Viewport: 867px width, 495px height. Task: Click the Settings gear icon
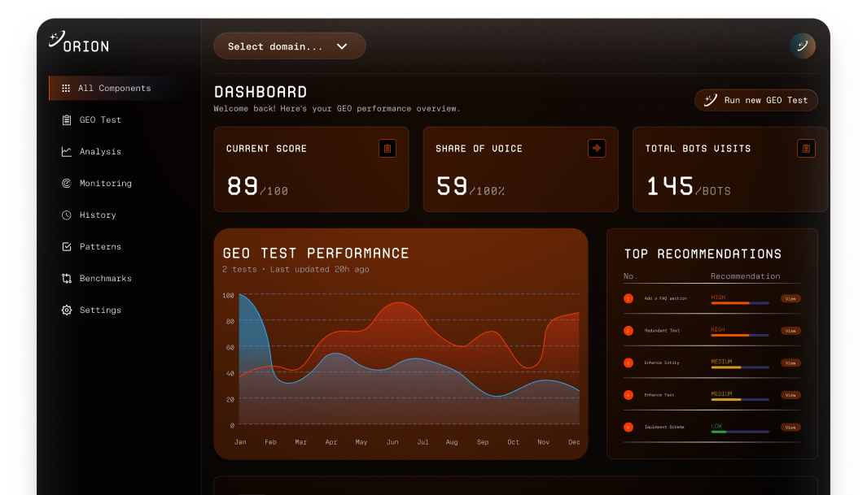(x=67, y=310)
